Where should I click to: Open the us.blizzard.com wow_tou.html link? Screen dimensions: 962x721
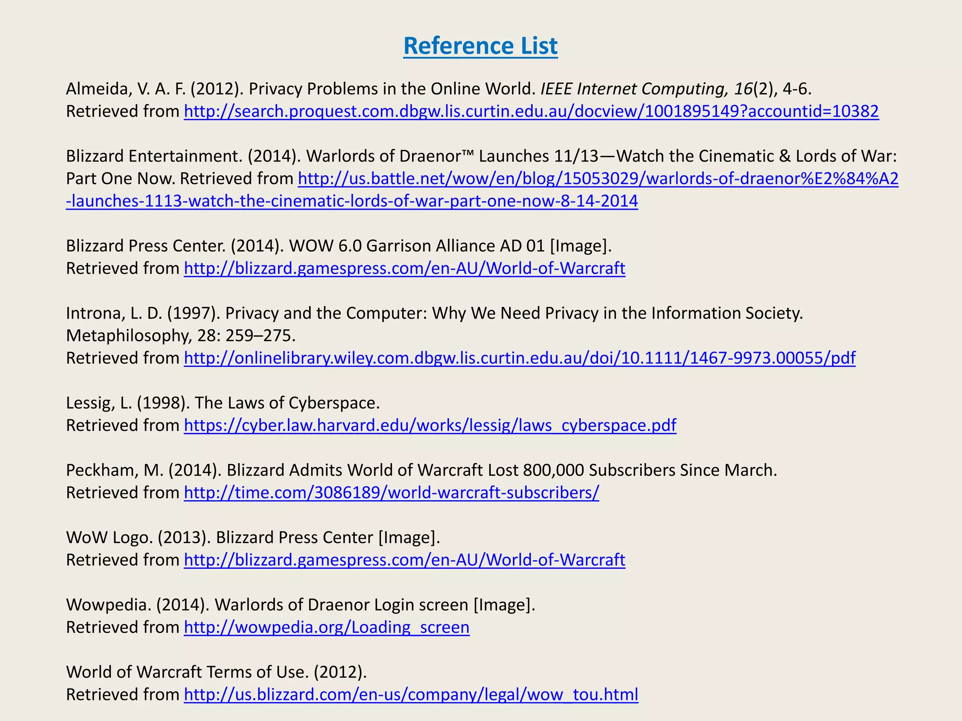pyautogui.click(x=411, y=694)
